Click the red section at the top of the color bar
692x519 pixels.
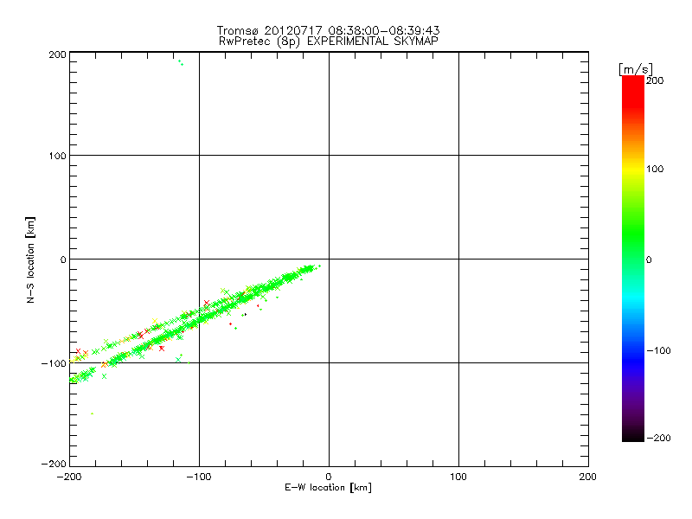633,91
